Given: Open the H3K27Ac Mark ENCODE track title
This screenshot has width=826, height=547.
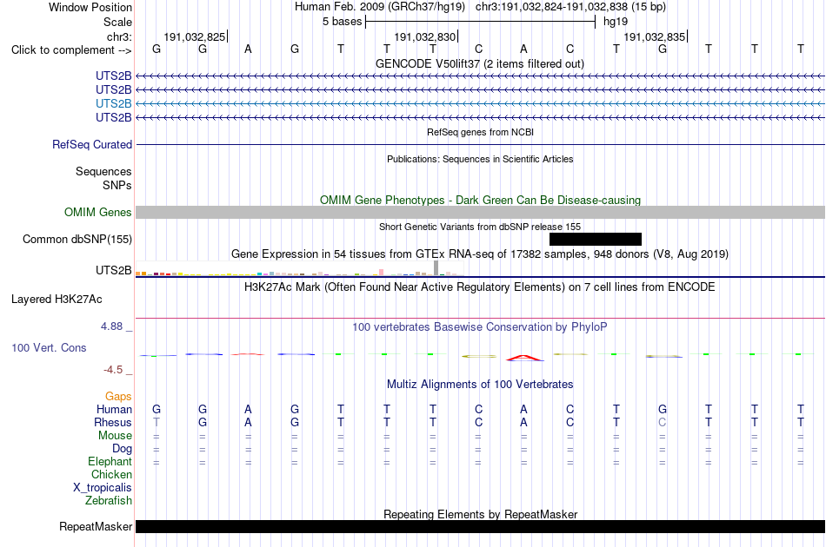Looking at the screenshot, I should 480,287.
